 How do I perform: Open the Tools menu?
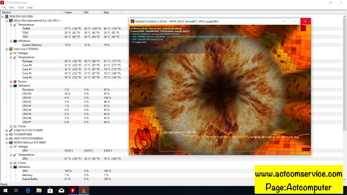(21, 8)
